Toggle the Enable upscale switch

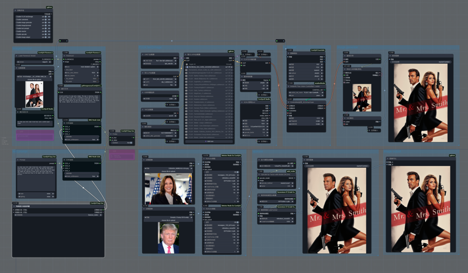coord(46,34)
